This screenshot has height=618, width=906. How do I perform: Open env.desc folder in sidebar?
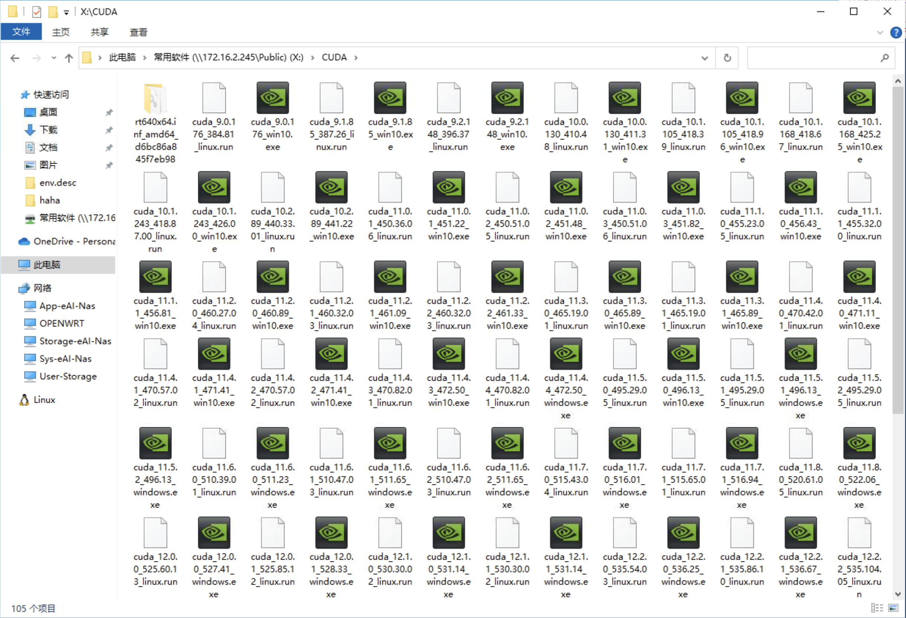point(58,182)
